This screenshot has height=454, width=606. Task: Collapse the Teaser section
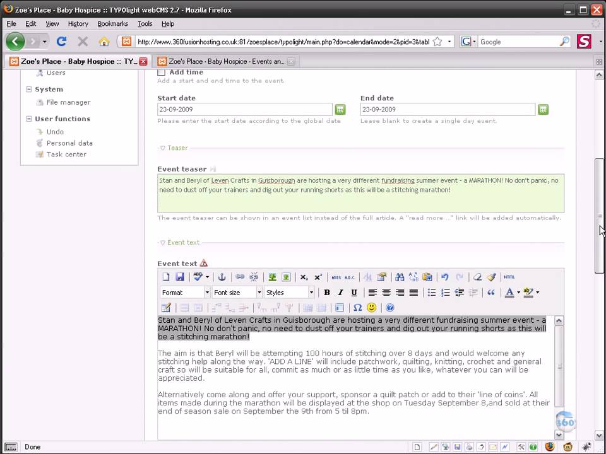coord(174,148)
